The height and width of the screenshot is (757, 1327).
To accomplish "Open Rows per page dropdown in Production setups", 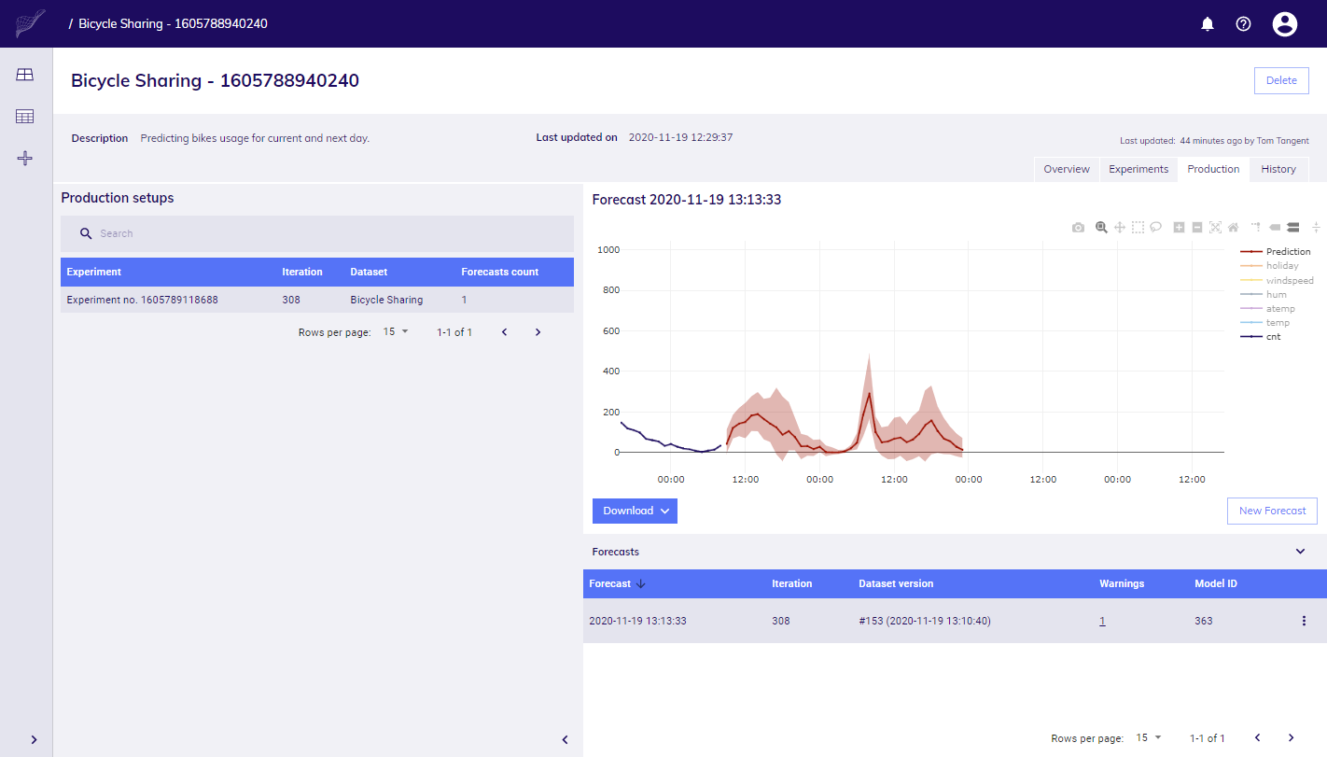I will coord(397,331).
